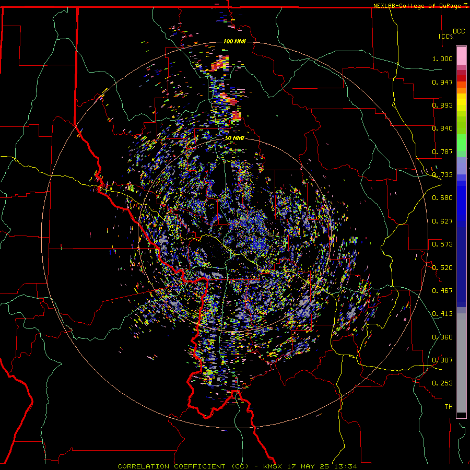The width and height of the screenshot is (470, 470).
Task: Click the 0.893 legend value
Action: tap(442, 105)
